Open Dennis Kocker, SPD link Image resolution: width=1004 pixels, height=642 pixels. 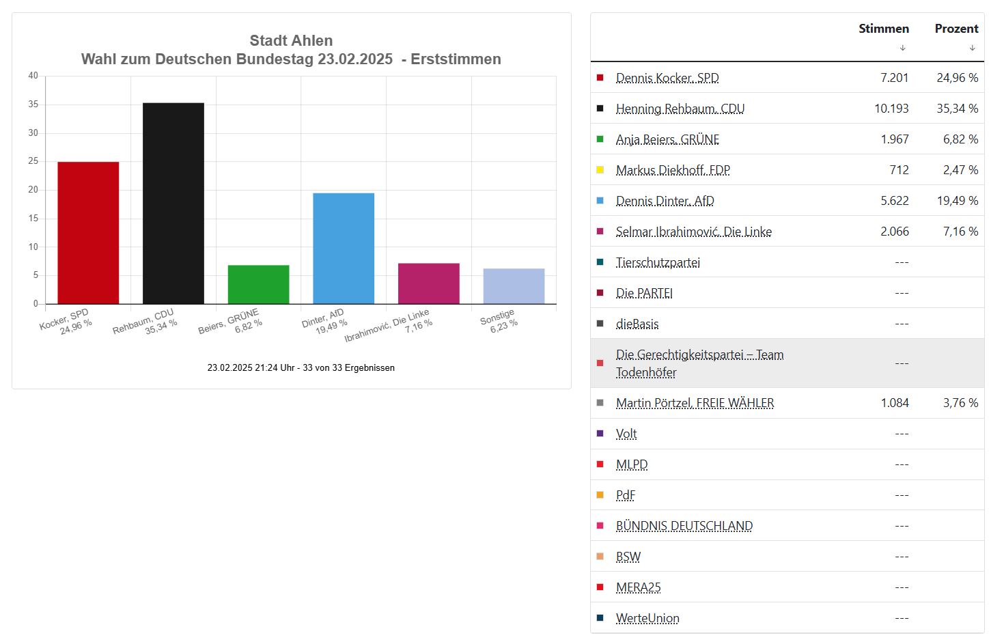click(667, 78)
